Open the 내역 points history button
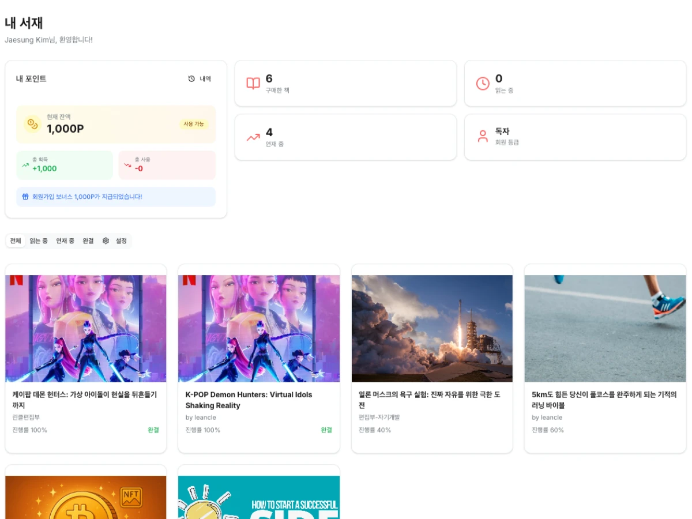The height and width of the screenshot is (519, 692). coord(200,79)
